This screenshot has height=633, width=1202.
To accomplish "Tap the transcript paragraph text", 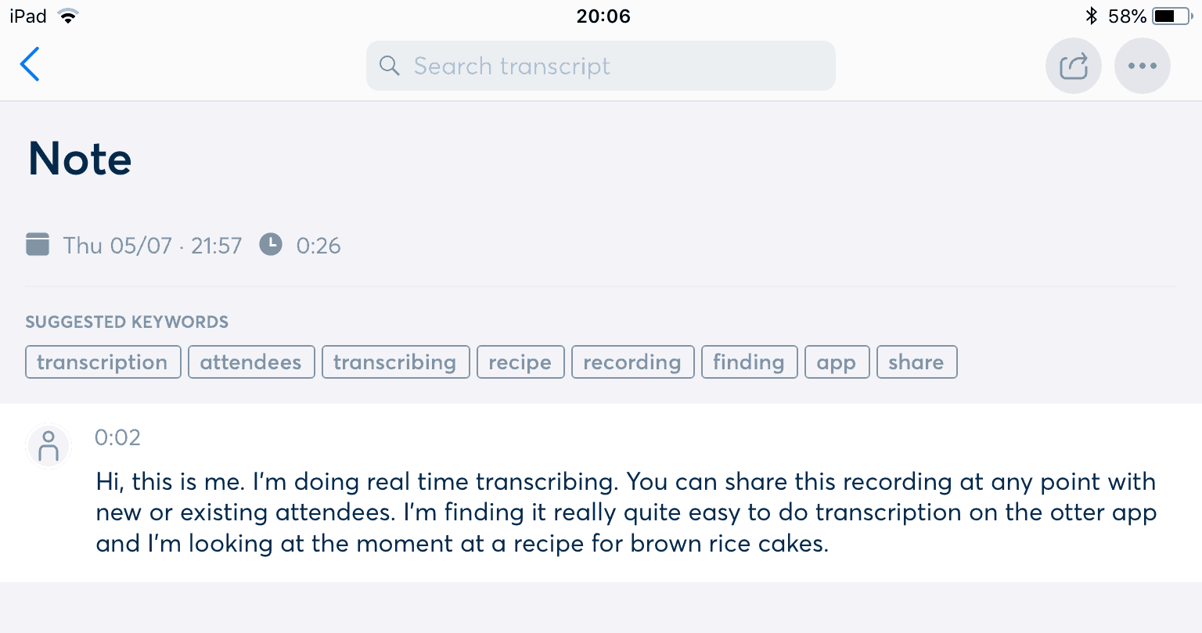I will point(626,513).
